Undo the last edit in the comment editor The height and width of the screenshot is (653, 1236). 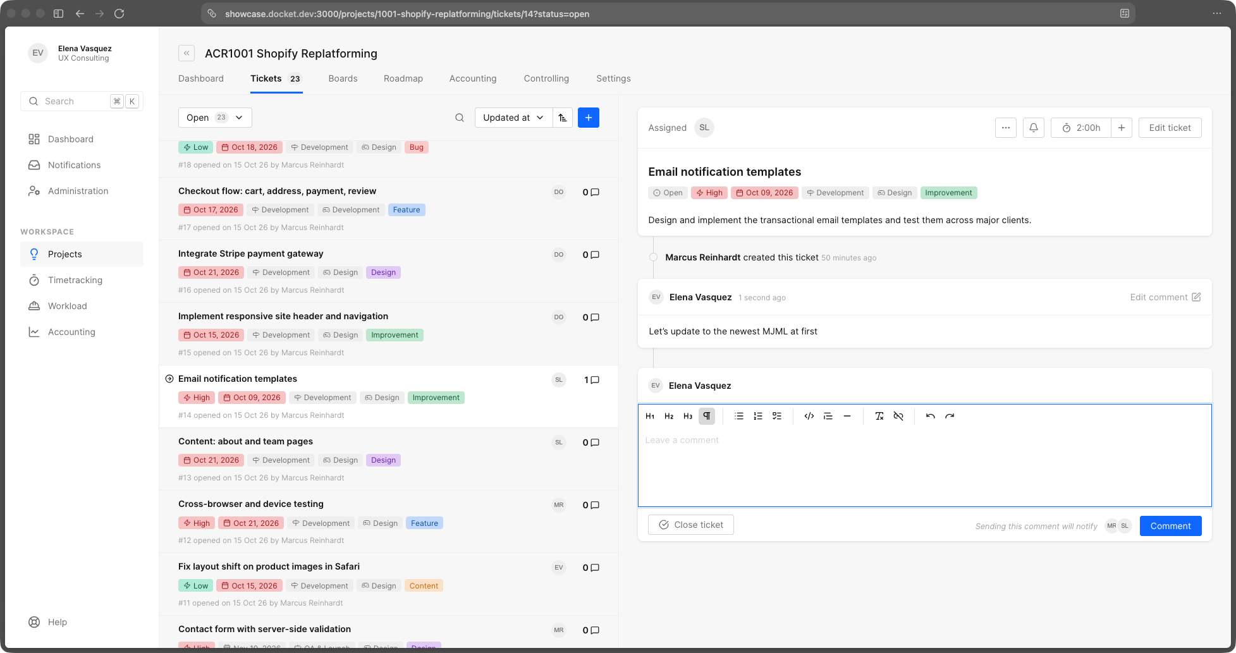click(931, 416)
